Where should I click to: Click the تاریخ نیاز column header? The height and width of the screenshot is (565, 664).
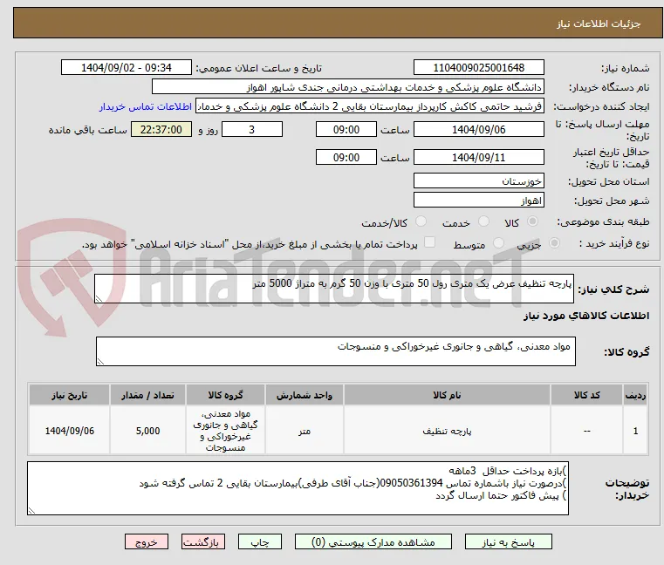coord(70,395)
